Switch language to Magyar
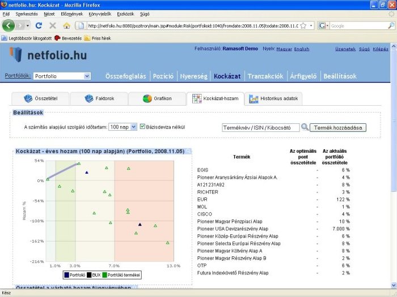 click(284, 49)
